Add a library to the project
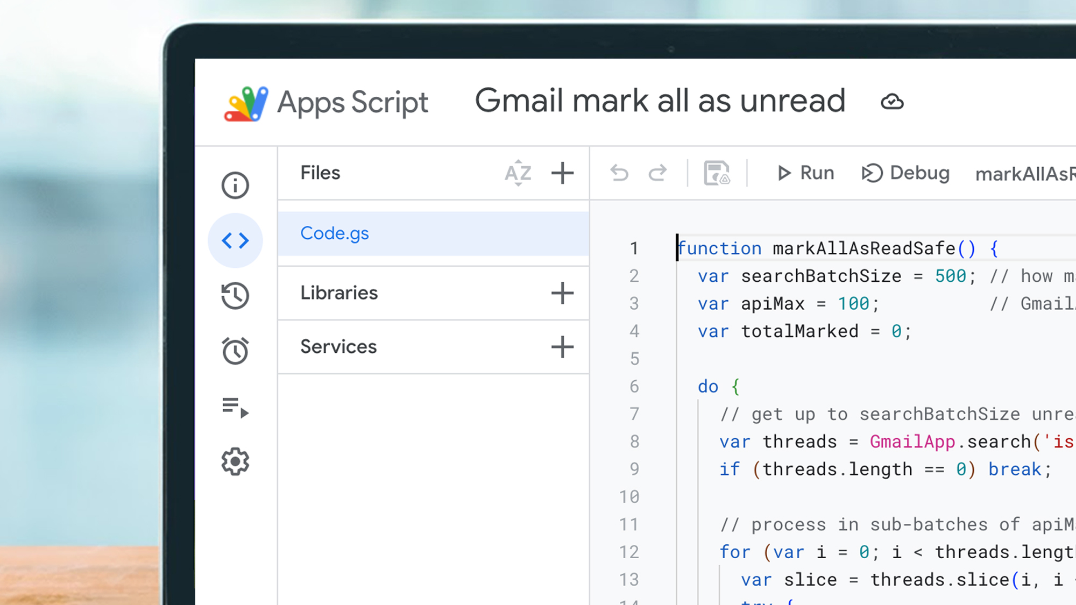 [562, 293]
